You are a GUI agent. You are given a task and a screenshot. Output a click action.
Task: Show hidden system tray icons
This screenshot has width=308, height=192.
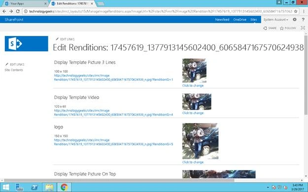[x=268, y=187]
